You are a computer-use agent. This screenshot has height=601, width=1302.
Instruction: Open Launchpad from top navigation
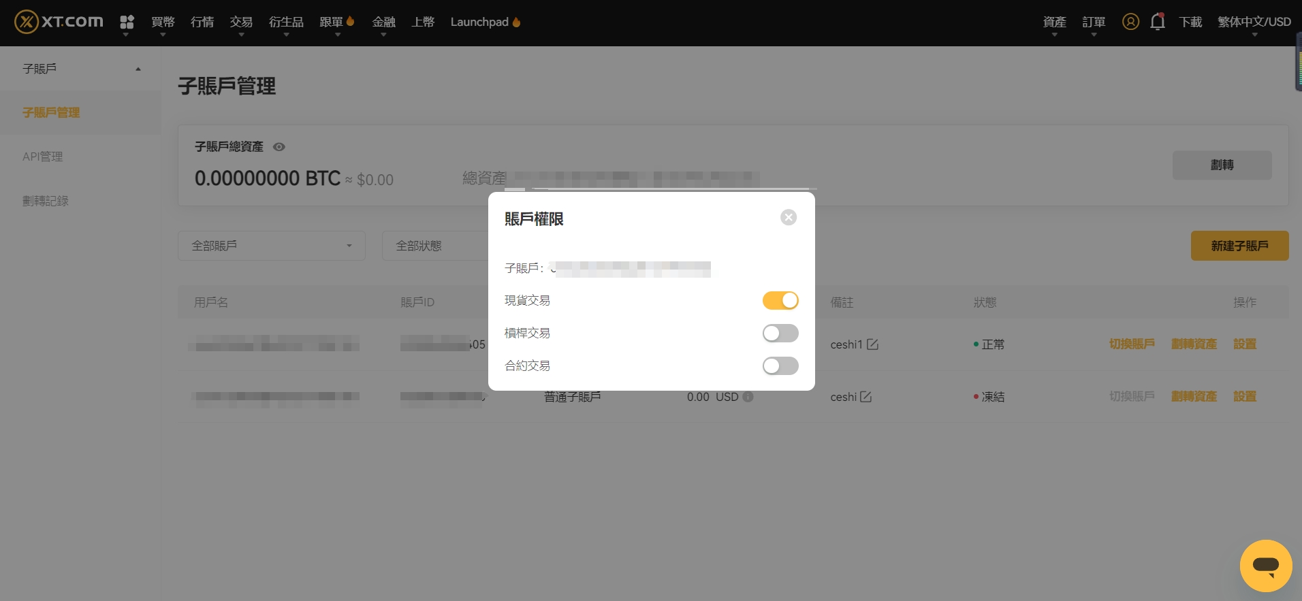click(x=485, y=22)
